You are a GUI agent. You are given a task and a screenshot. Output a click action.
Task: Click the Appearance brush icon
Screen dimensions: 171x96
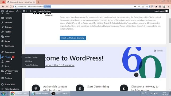point(2,52)
